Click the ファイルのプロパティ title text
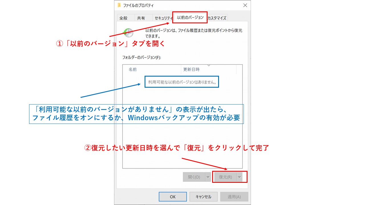Viewport: 365px width, 205px height. point(139,5)
